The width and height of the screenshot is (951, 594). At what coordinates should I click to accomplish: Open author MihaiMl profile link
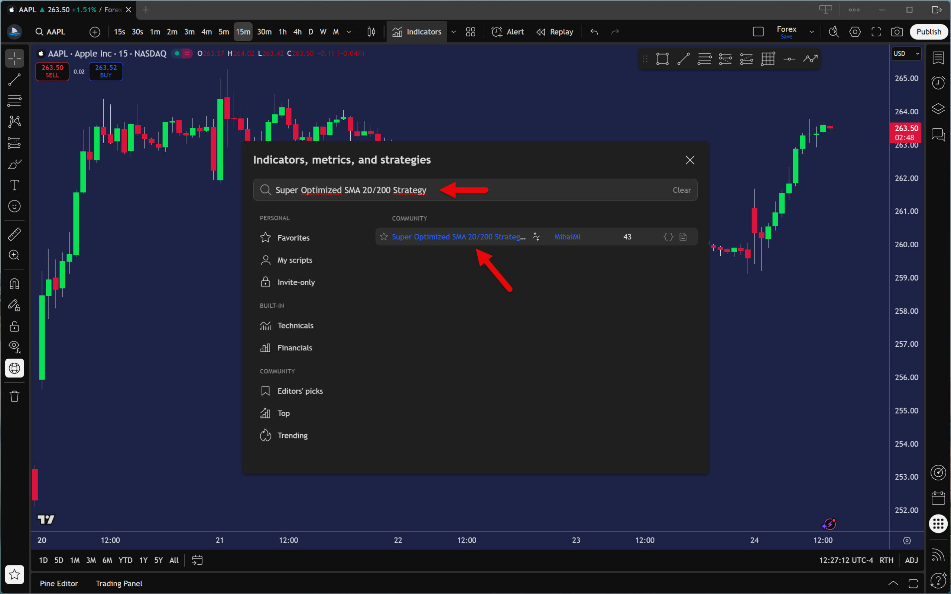pyautogui.click(x=567, y=236)
